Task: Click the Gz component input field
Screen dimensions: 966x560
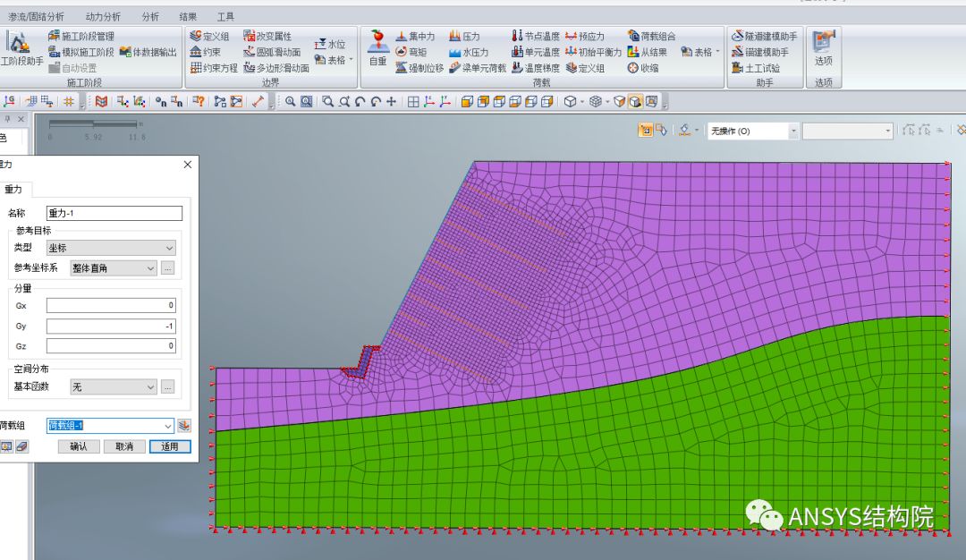Action: point(112,346)
